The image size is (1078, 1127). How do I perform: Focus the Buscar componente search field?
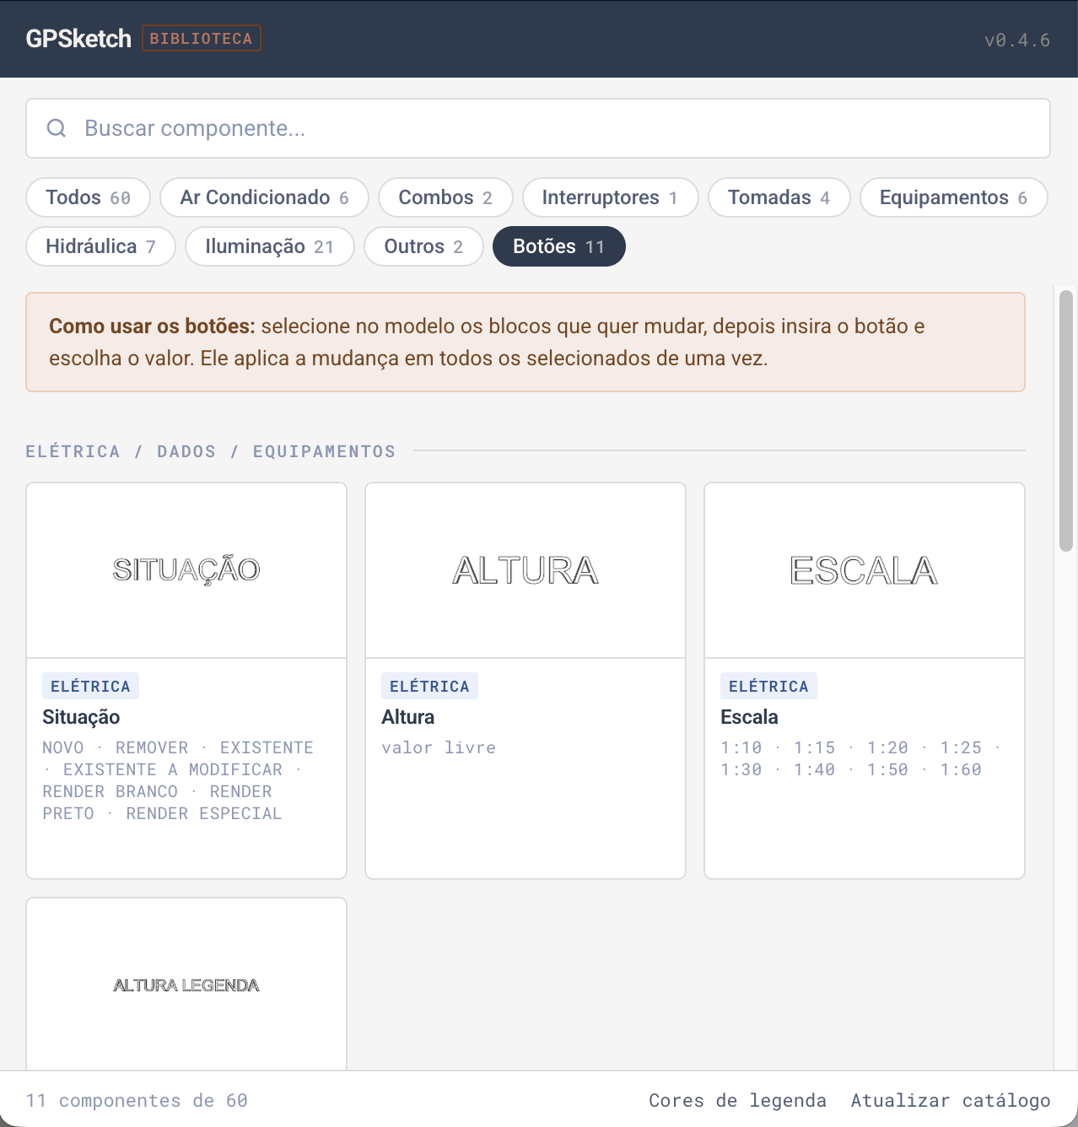click(x=538, y=128)
